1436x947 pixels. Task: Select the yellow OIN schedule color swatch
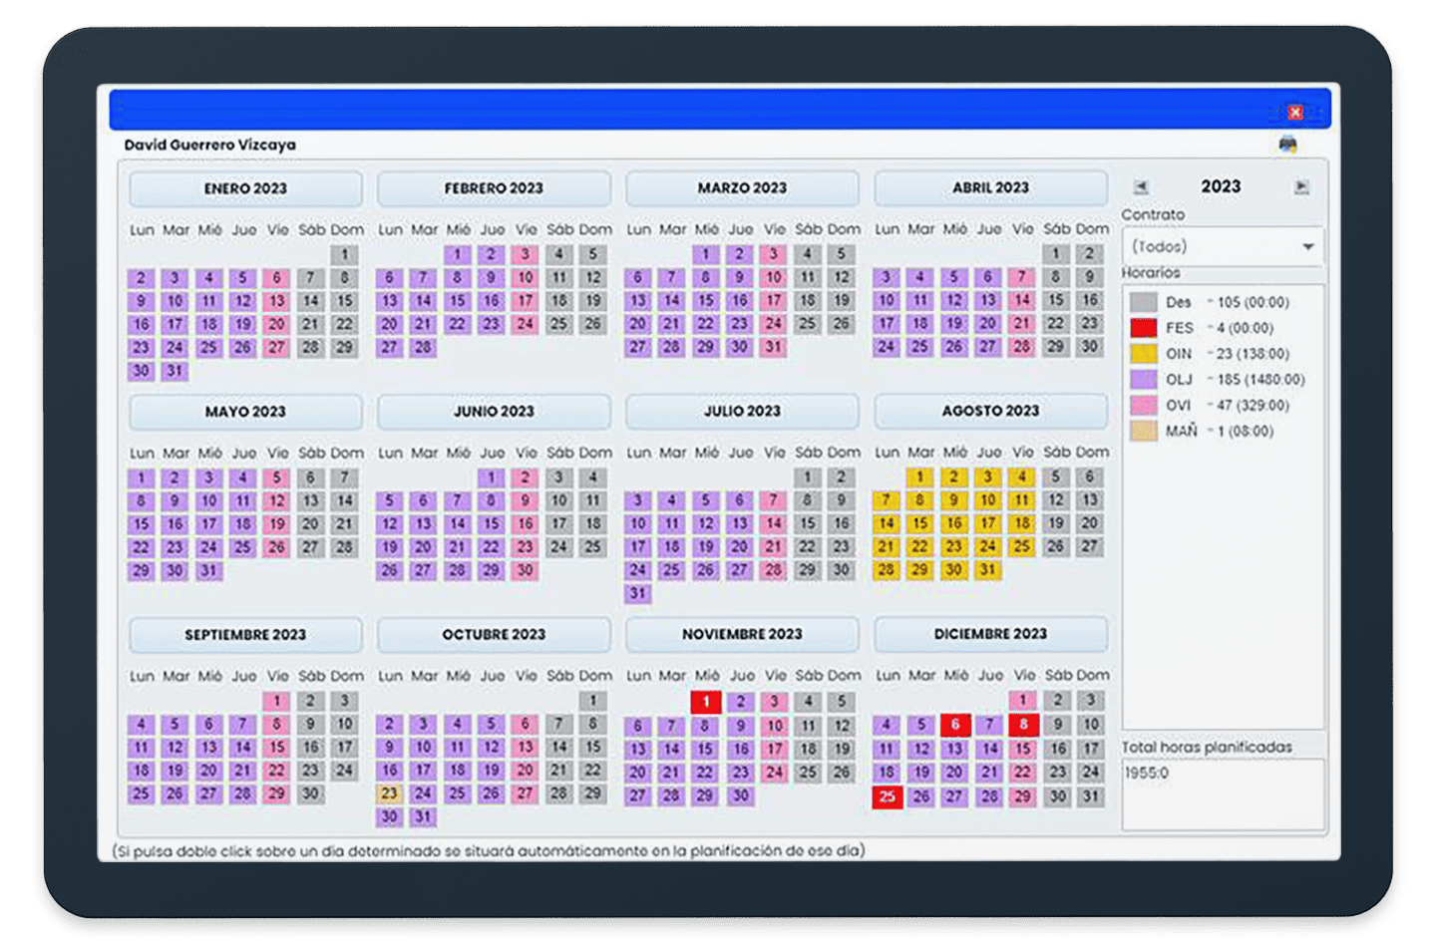pyautogui.click(x=1144, y=354)
